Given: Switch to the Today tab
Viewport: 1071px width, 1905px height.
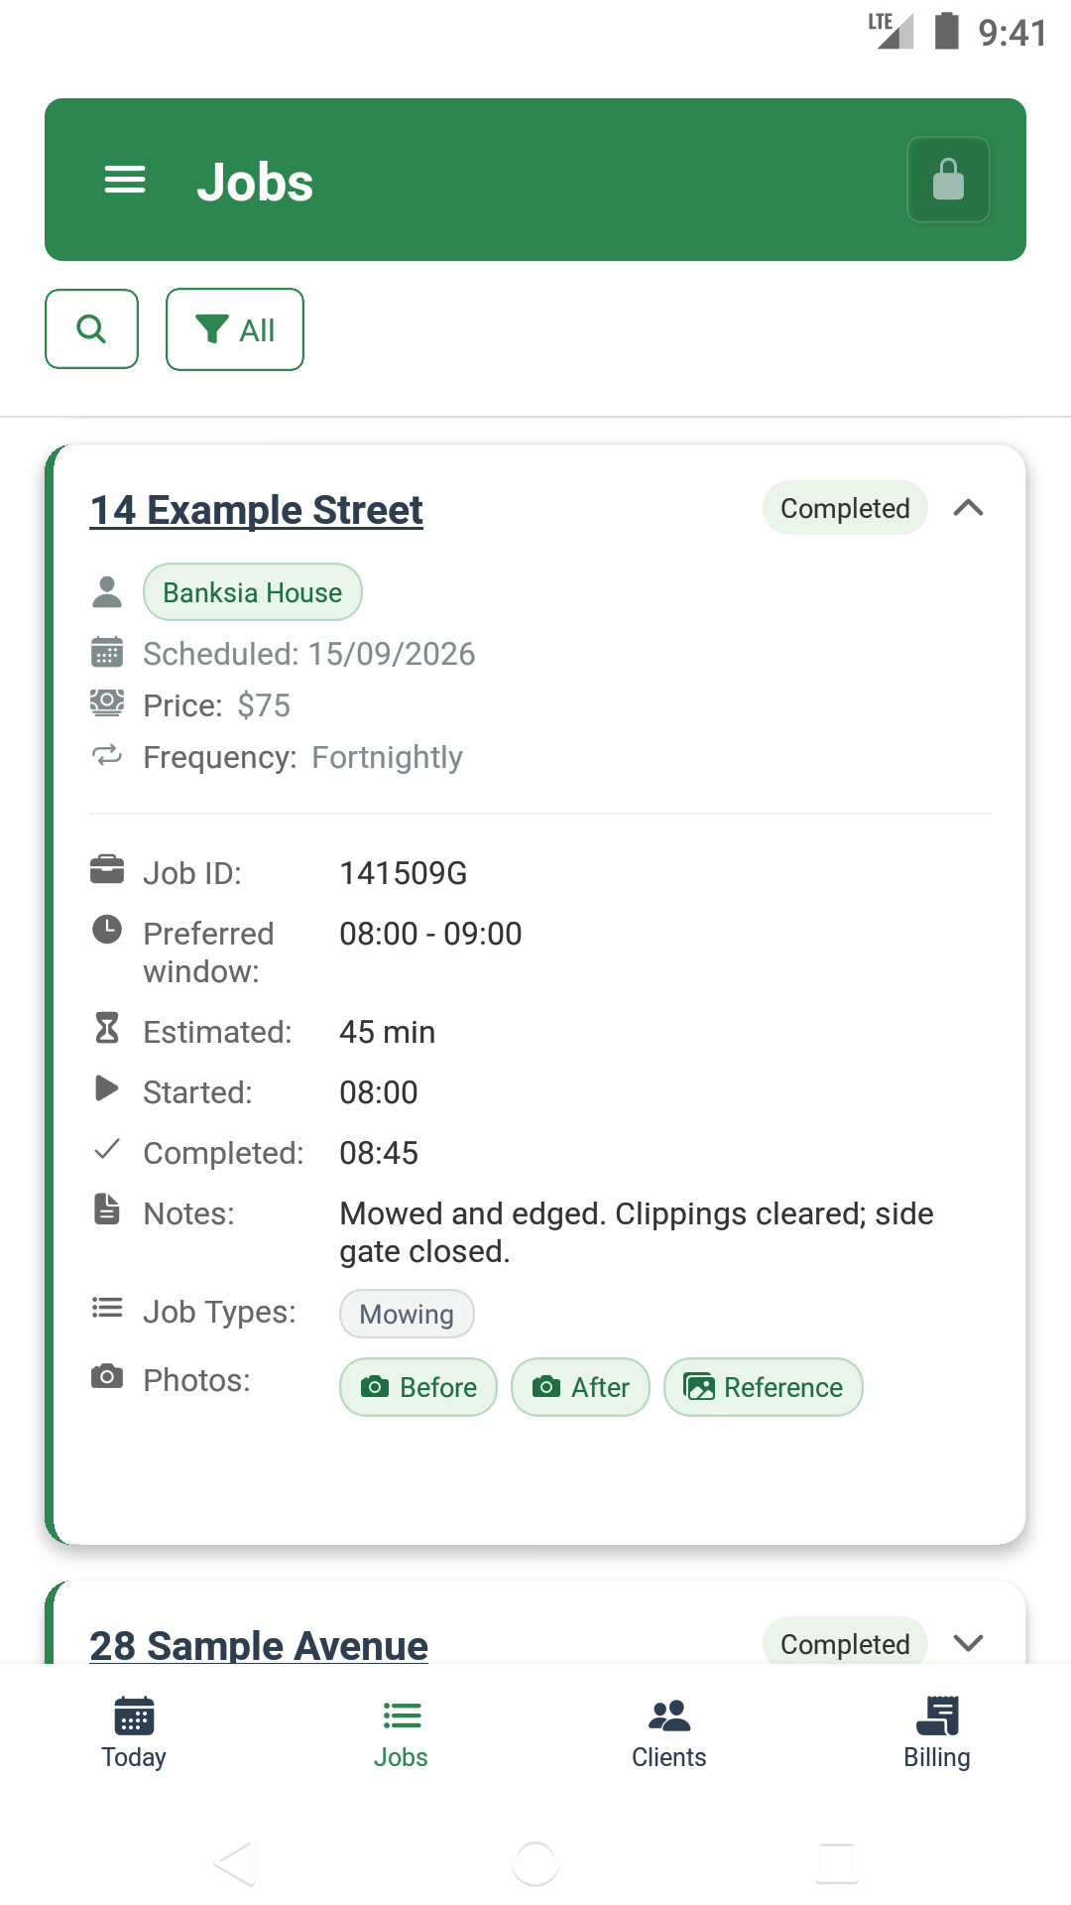Looking at the screenshot, I should pos(134,1732).
